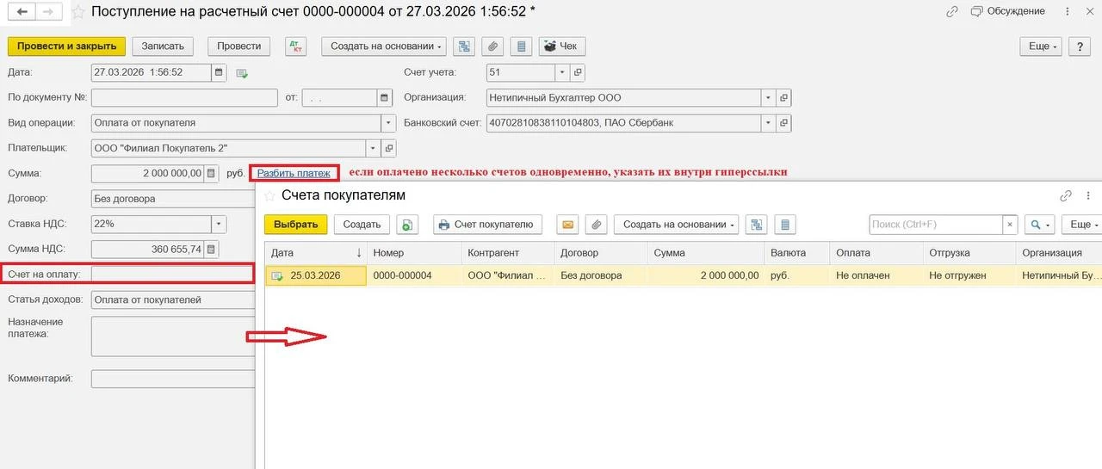Copy the link to this document
Viewport: 1102px width, 469px height.
click(x=951, y=12)
